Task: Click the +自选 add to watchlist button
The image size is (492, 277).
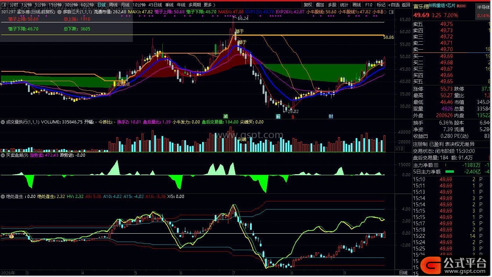Action: 394,5
